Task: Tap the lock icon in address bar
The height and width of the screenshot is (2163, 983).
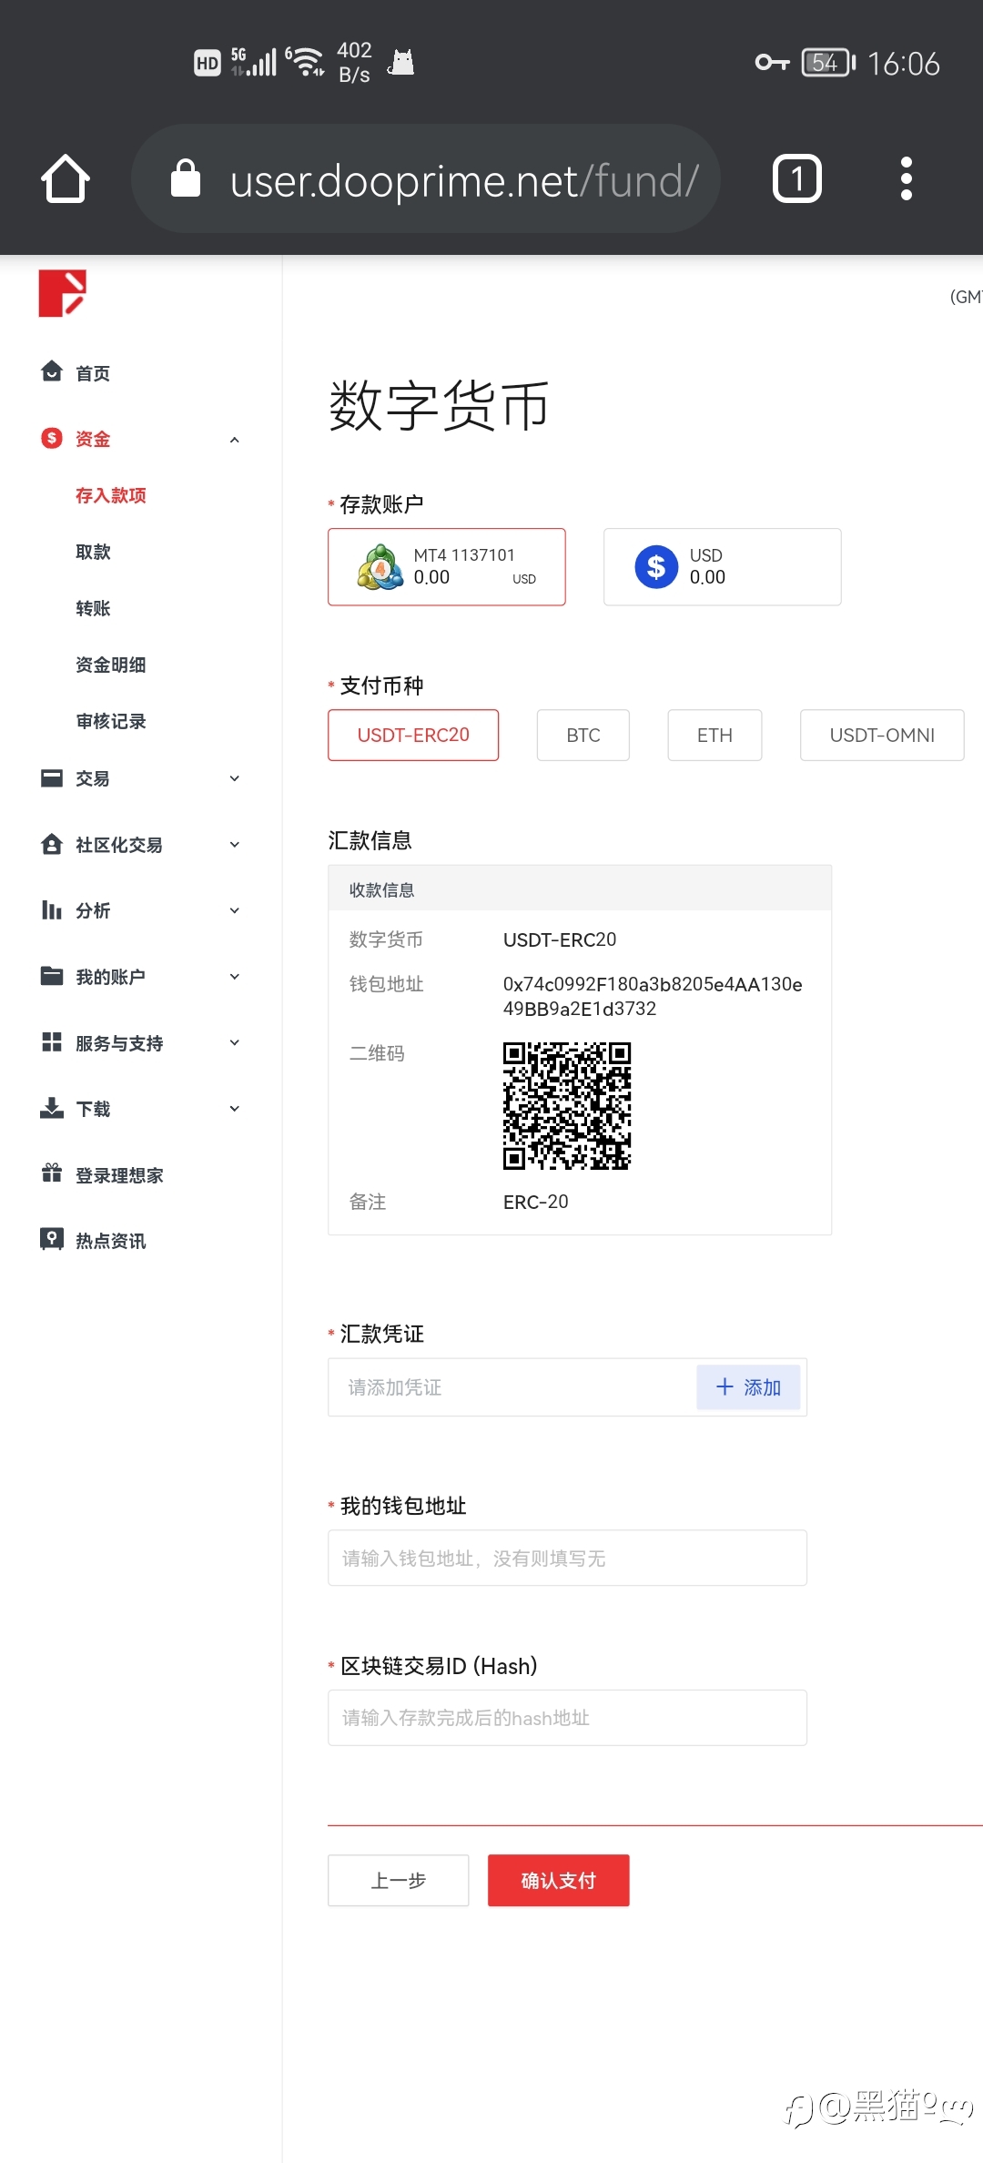Action: coord(186,178)
